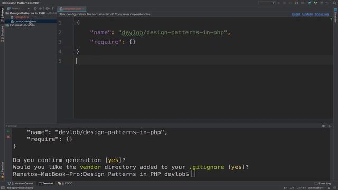Click line number 5 in gutter
338x190 pixels.
click(x=60, y=61)
